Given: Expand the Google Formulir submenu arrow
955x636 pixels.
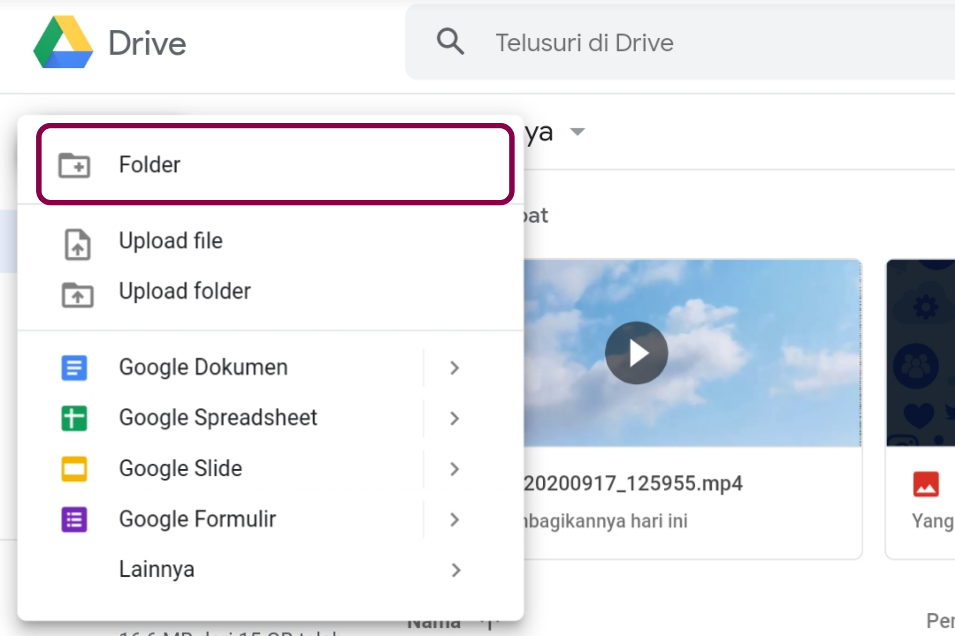Looking at the screenshot, I should pyautogui.click(x=455, y=520).
